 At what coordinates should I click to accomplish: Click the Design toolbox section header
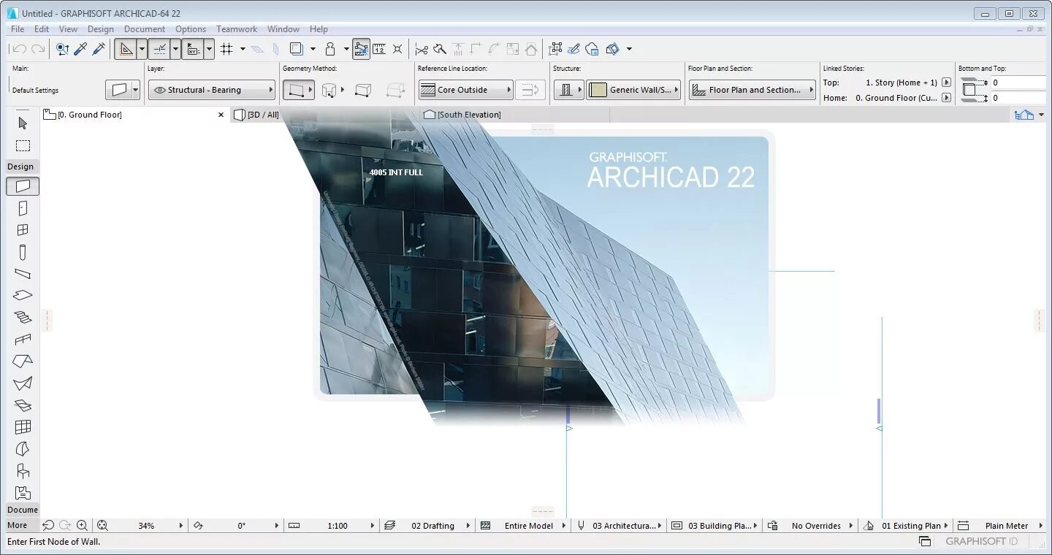click(x=21, y=166)
